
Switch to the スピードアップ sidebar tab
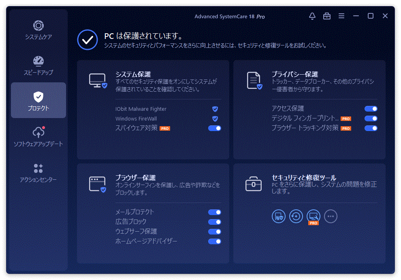(38, 66)
